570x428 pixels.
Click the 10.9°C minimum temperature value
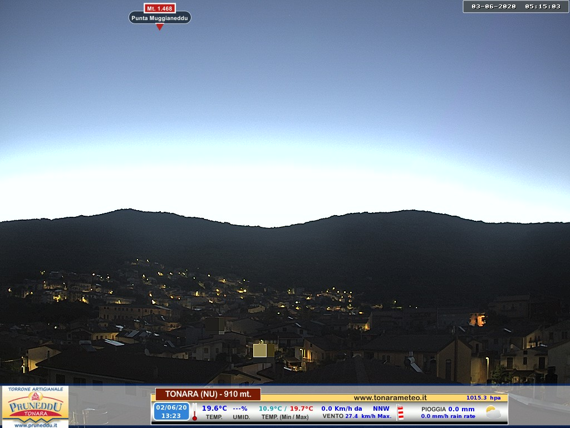(x=270, y=408)
